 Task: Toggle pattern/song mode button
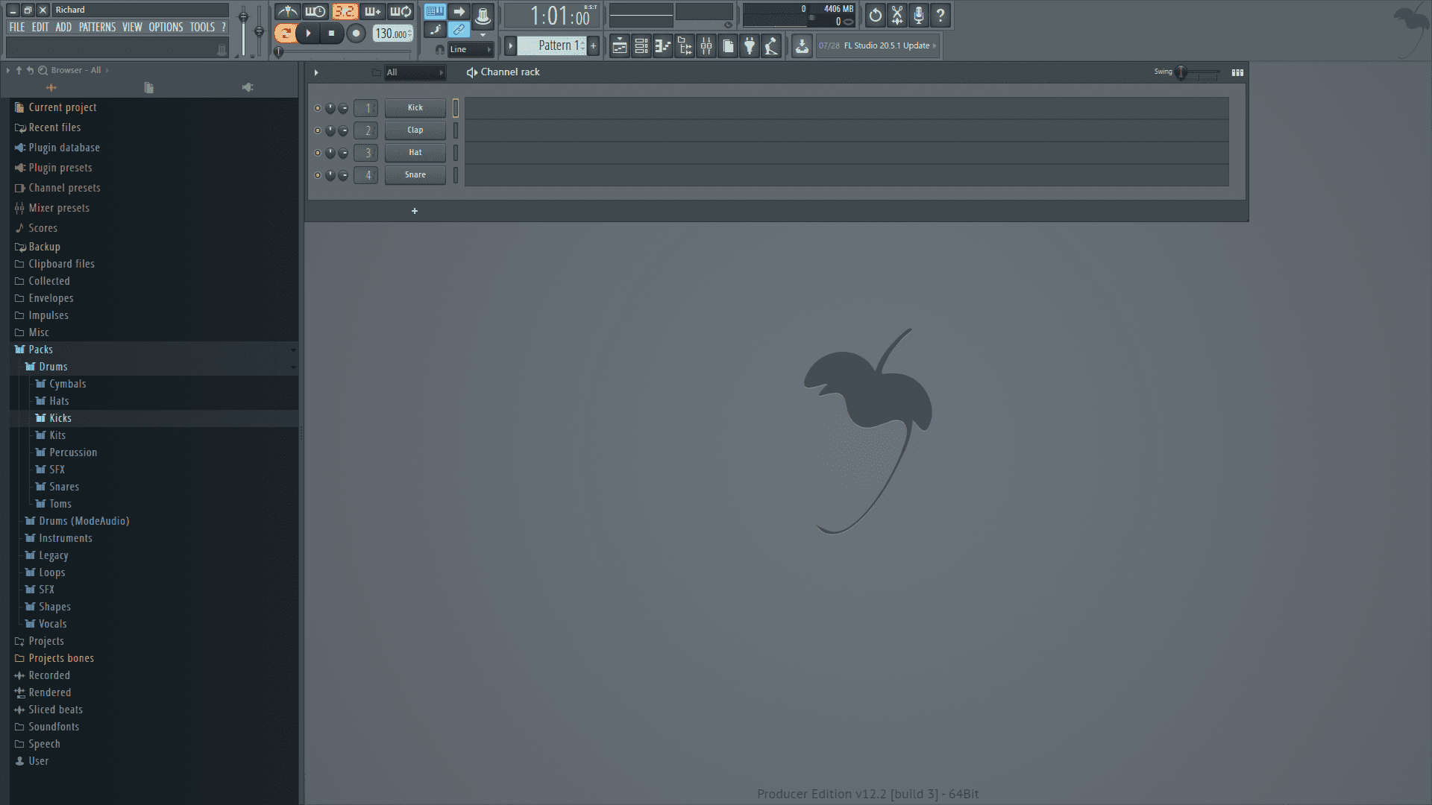coord(285,33)
